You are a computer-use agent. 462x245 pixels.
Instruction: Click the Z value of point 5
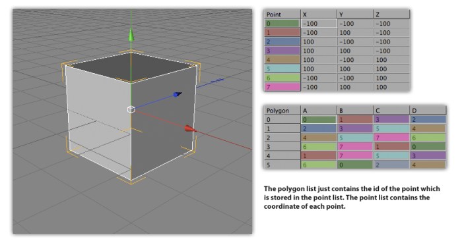[391, 69]
